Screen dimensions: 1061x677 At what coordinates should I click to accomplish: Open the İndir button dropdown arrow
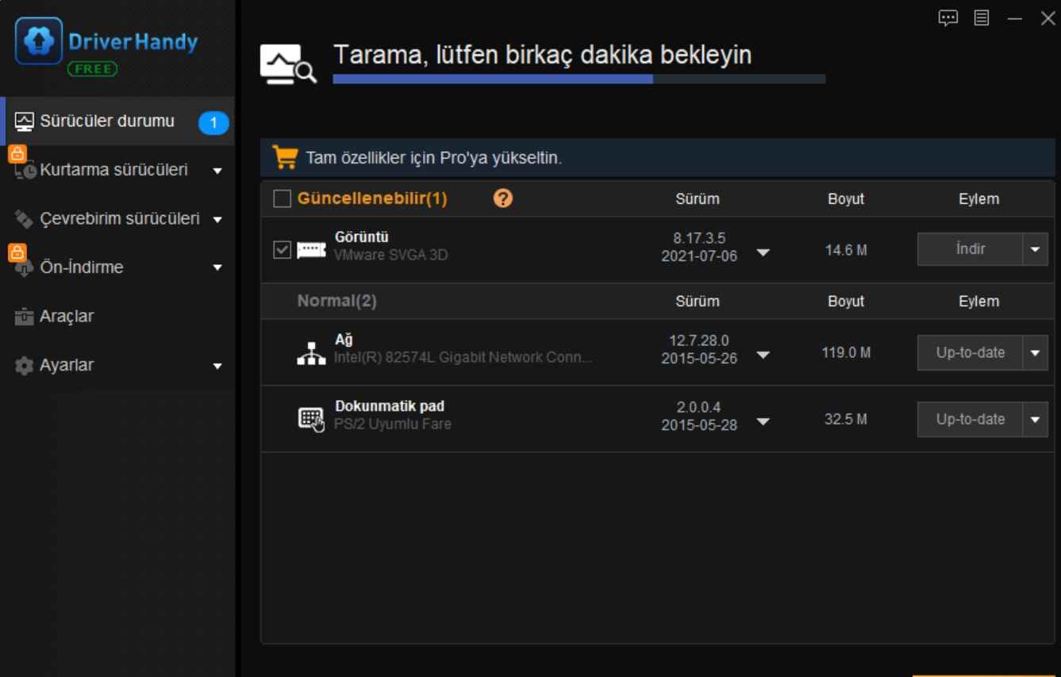(1035, 250)
